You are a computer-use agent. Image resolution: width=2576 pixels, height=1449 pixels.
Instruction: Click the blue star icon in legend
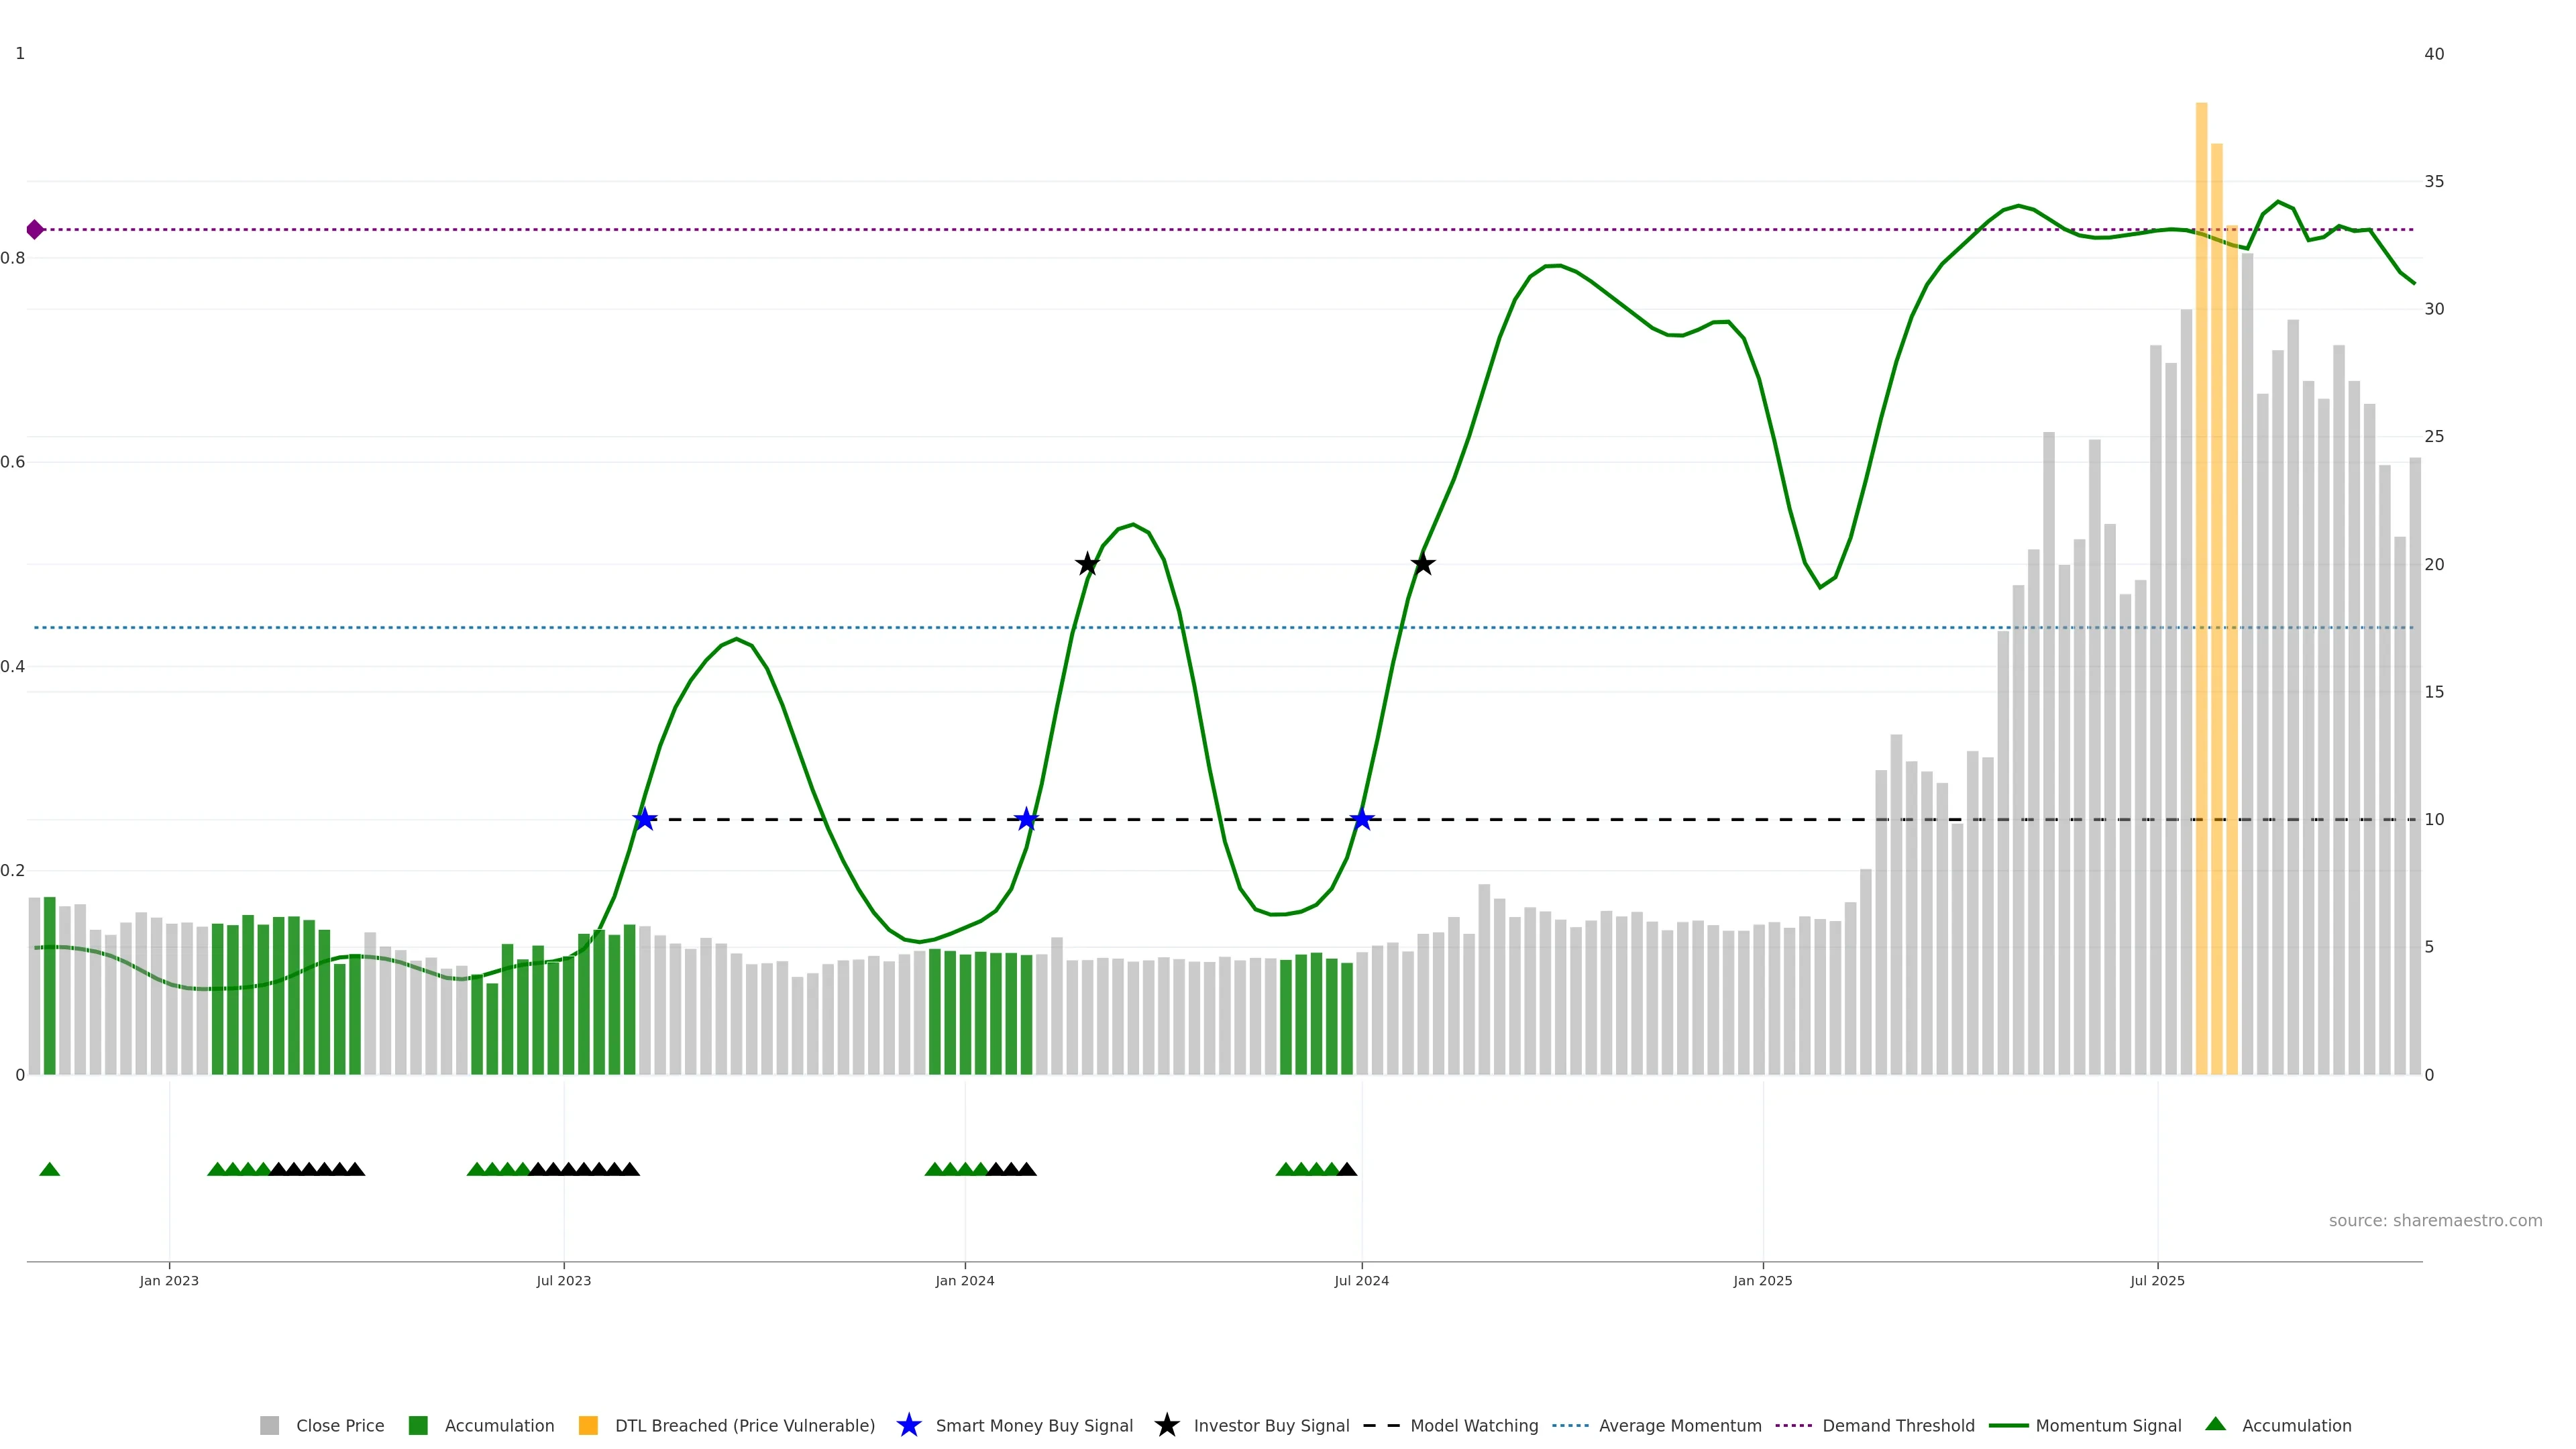click(x=908, y=1425)
